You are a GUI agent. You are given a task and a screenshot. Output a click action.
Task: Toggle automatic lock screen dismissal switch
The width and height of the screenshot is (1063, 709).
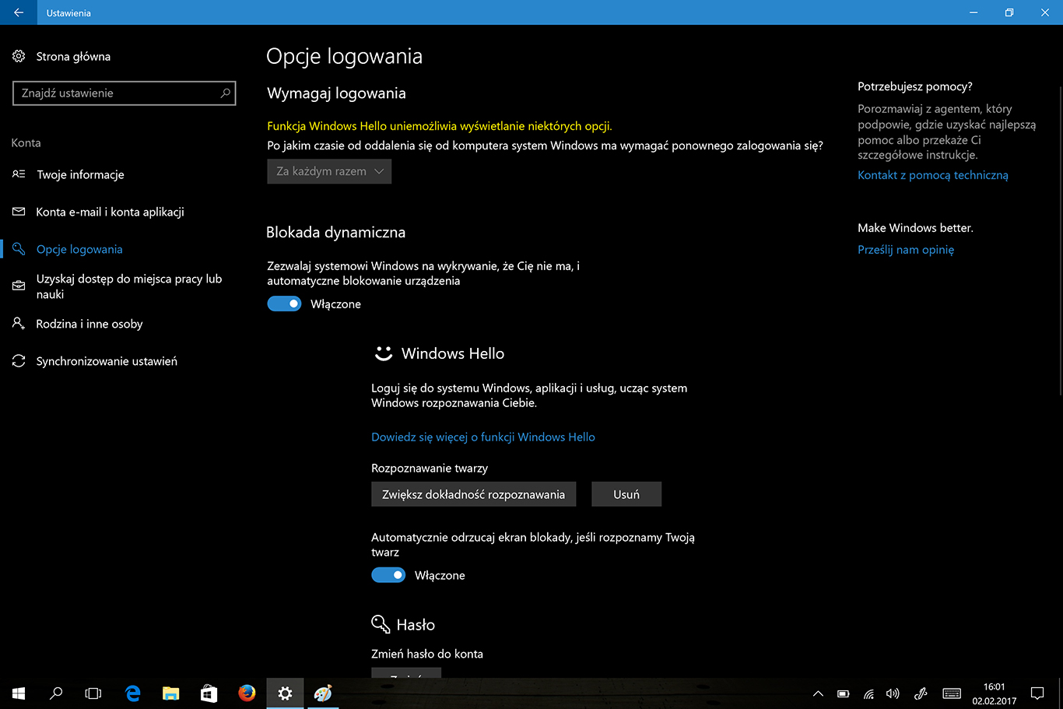pyautogui.click(x=388, y=575)
